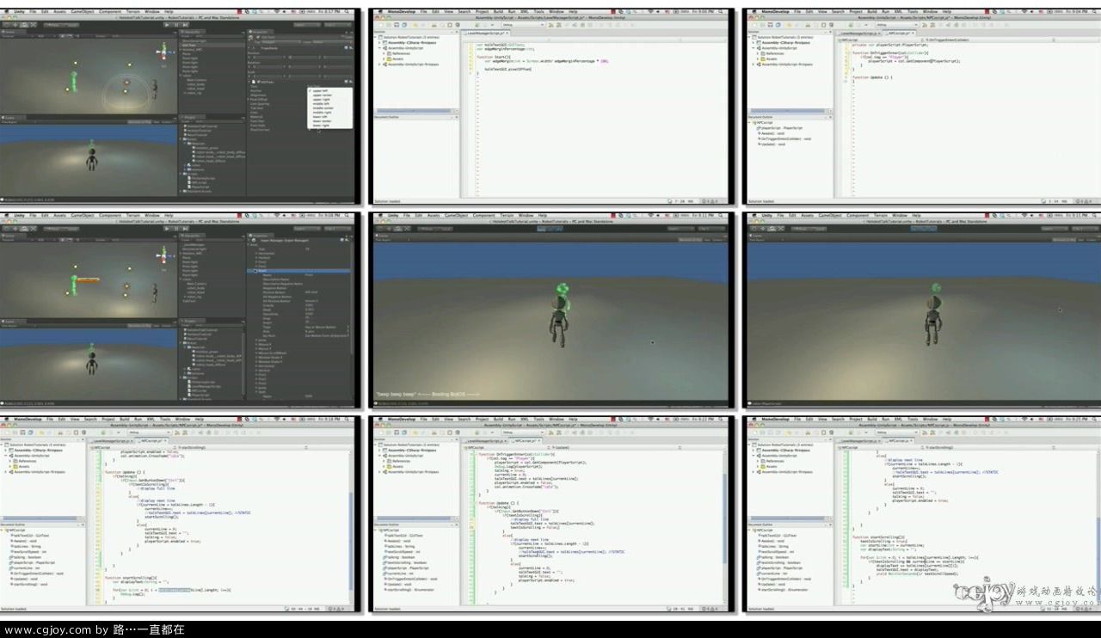Image resolution: width=1101 pixels, height=638 pixels.
Task: Switch to the LevelManagerScript.js tab in the bottom-left MonoDevelop window
Action: (112, 441)
